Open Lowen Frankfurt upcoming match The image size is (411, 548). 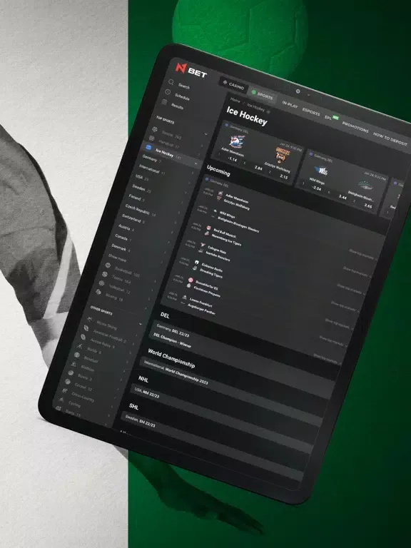(x=202, y=302)
